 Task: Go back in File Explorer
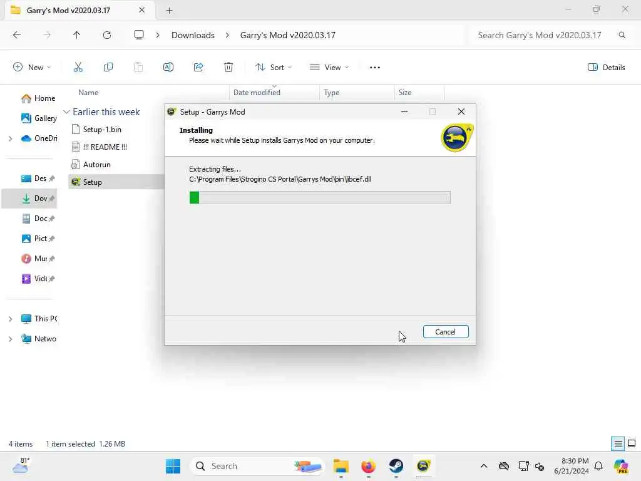[x=17, y=35]
